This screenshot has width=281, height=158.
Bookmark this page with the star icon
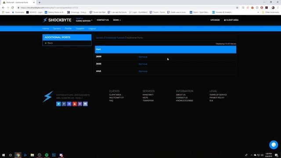[237, 7]
